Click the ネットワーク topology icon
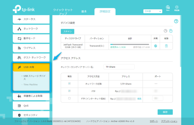194x125 pixels. [19, 29]
